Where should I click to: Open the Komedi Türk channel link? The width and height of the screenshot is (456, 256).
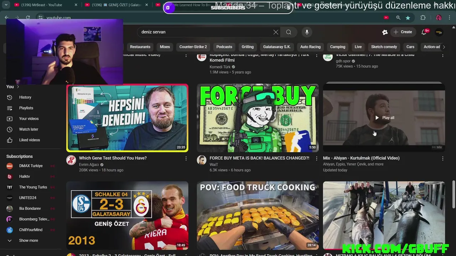click(220, 67)
